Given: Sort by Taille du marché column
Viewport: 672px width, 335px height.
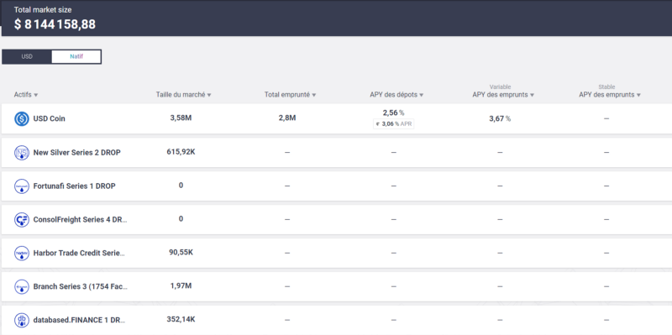Looking at the screenshot, I should (x=183, y=95).
